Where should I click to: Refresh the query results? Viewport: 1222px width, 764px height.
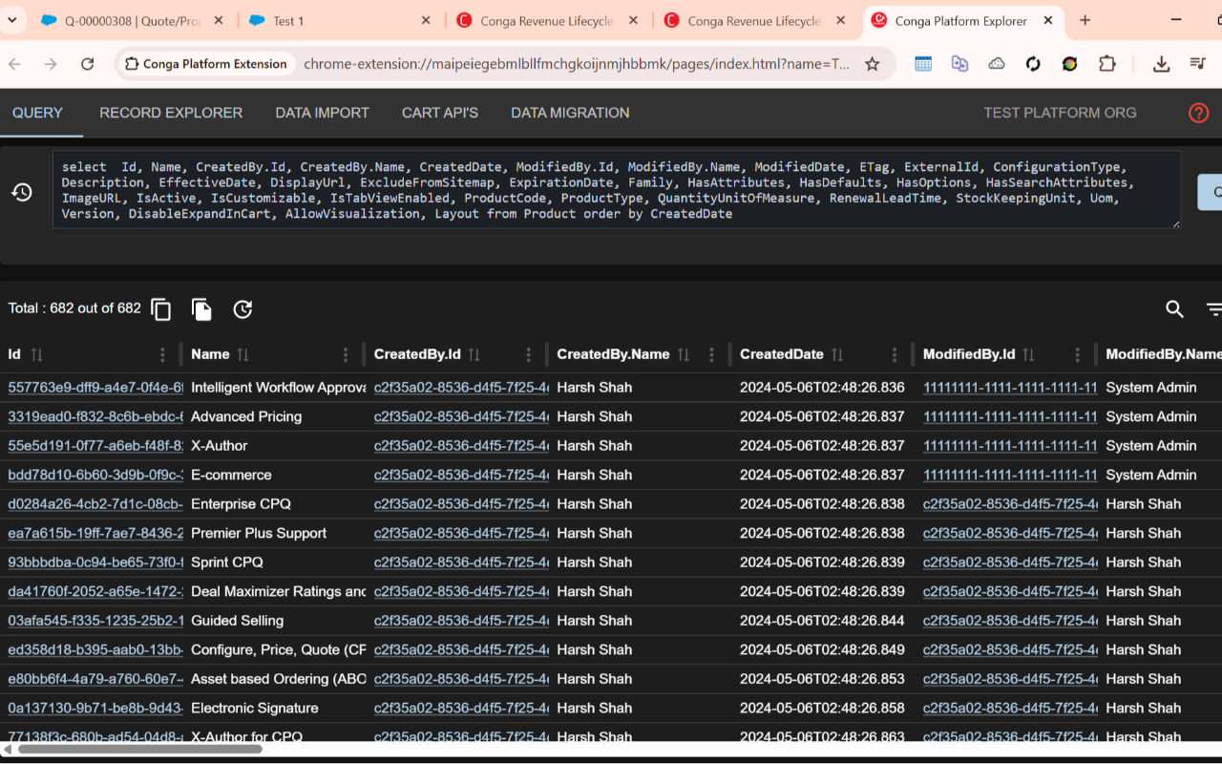242,309
